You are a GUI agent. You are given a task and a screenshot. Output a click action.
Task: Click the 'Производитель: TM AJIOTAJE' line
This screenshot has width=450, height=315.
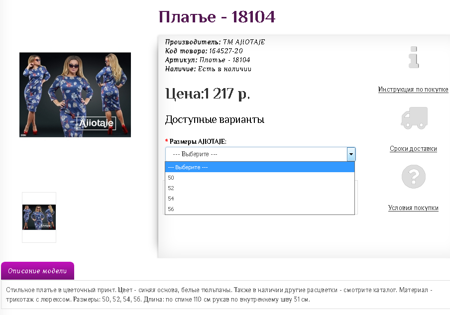point(215,42)
